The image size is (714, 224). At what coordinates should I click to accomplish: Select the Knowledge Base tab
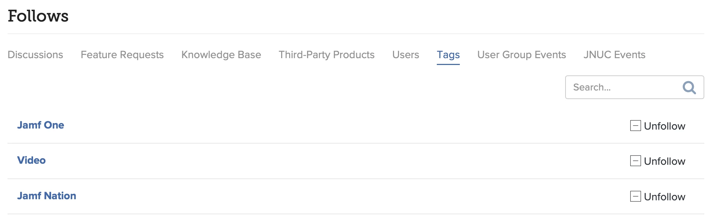pyautogui.click(x=221, y=55)
